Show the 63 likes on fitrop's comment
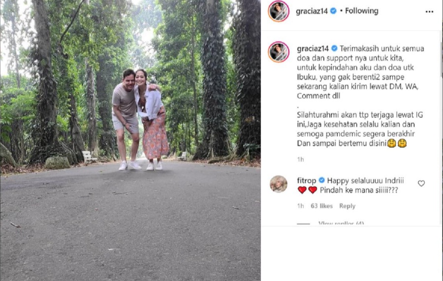The width and height of the screenshot is (443, 281). [x=321, y=206]
